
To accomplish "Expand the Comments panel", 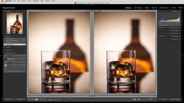I will pos(180,39).
